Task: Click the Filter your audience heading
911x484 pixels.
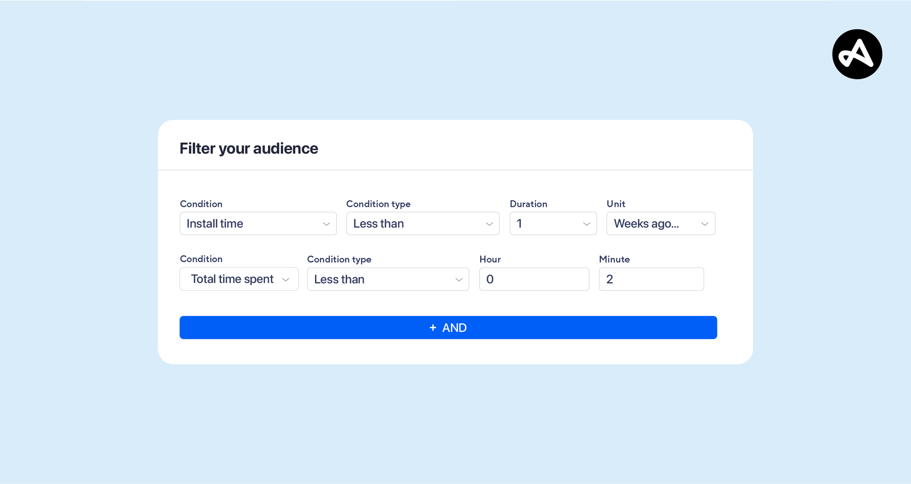Action: [249, 148]
